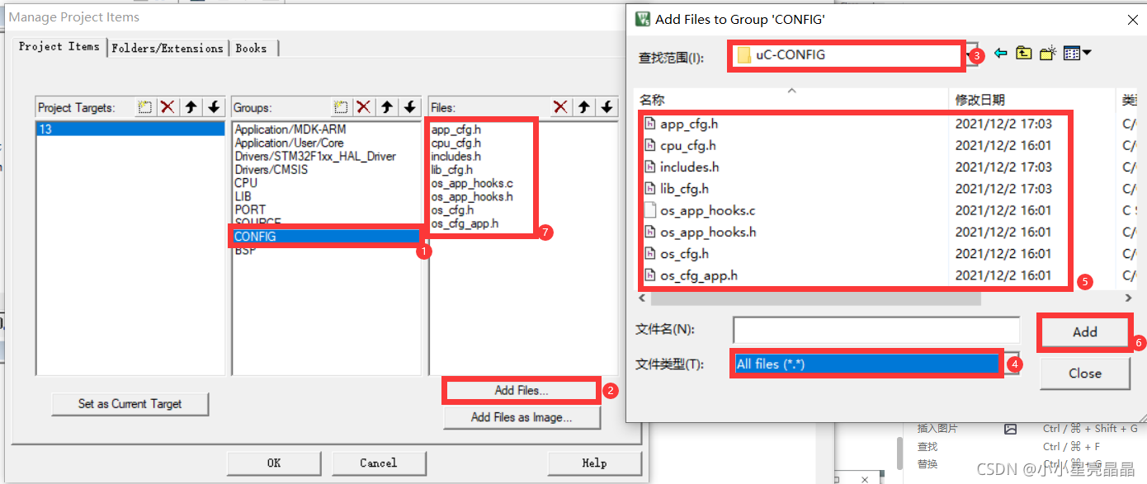This screenshot has width=1147, height=484.
Task: Select BSP group
Action: (245, 250)
